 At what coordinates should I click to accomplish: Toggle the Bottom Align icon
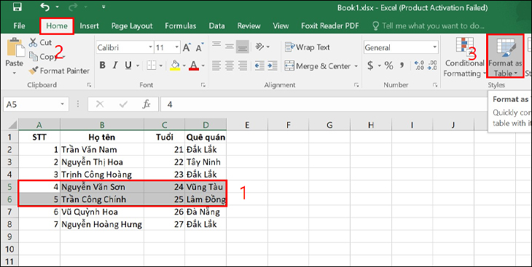click(242, 47)
